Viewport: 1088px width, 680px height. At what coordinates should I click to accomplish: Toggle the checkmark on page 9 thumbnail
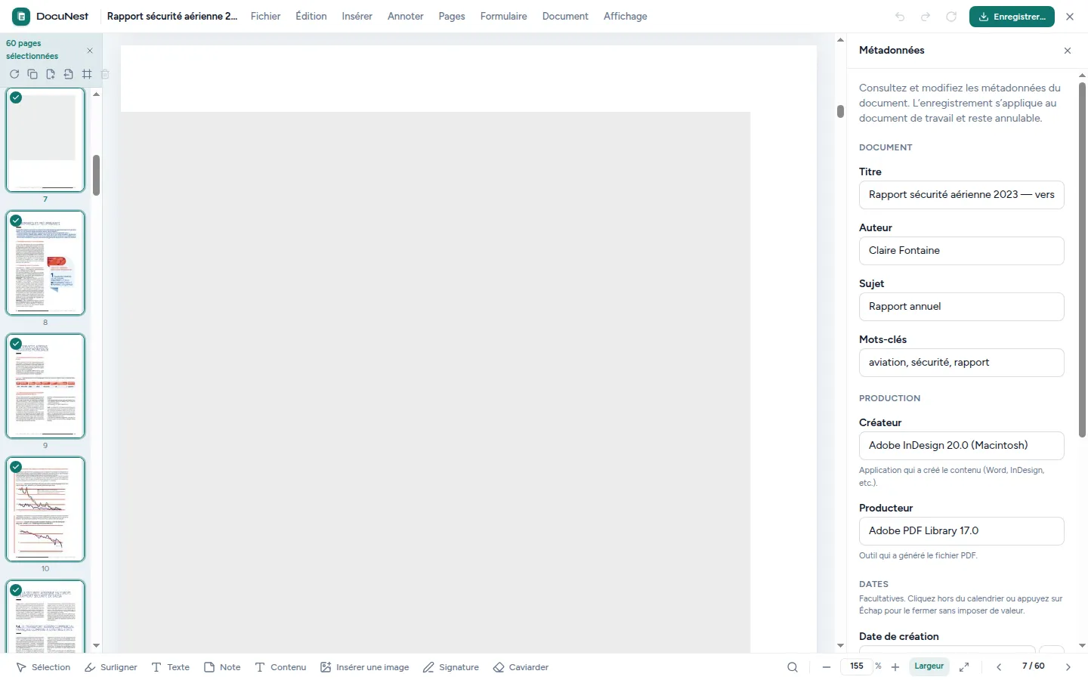(x=16, y=344)
